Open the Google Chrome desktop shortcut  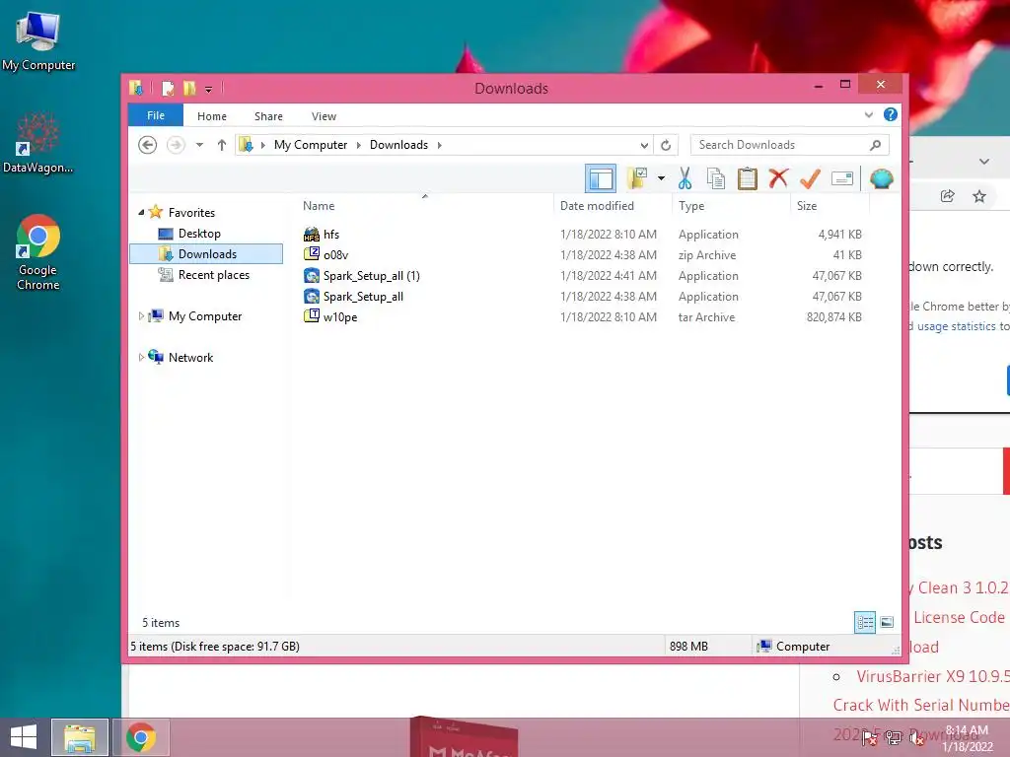pyautogui.click(x=38, y=252)
